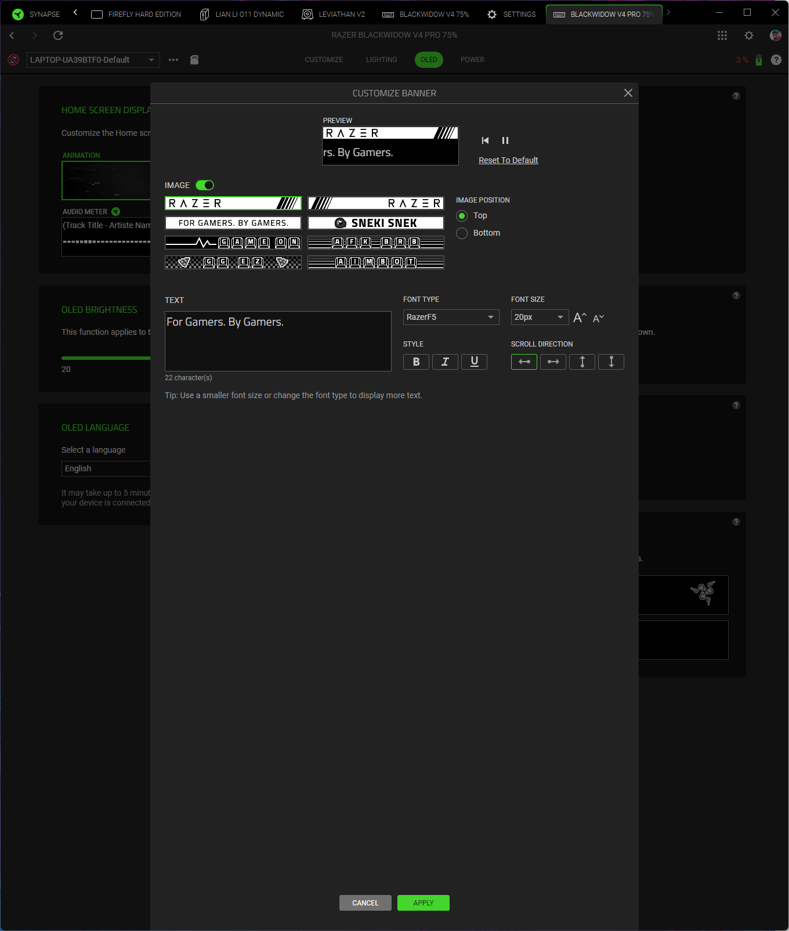Open the user profile avatar
This screenshot has width=789, height=931.
(x=776, y=35)
